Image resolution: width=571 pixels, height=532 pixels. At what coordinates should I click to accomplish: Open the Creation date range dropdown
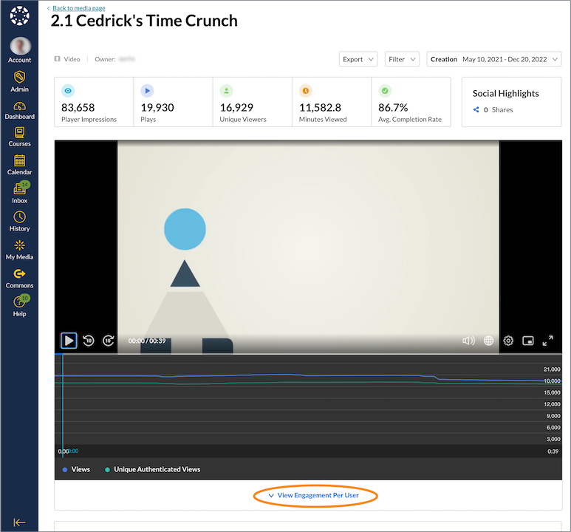(494, 59)
